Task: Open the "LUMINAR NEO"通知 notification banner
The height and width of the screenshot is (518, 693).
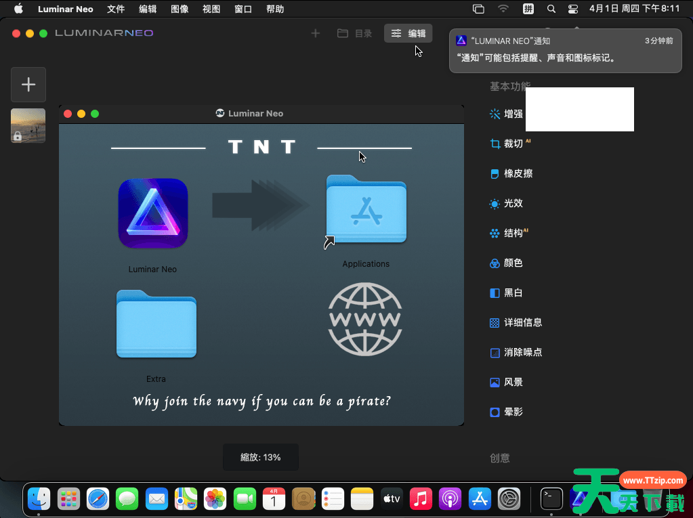Action: 565,51
